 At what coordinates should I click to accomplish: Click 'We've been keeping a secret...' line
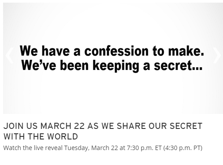click(x=112, y=66)
